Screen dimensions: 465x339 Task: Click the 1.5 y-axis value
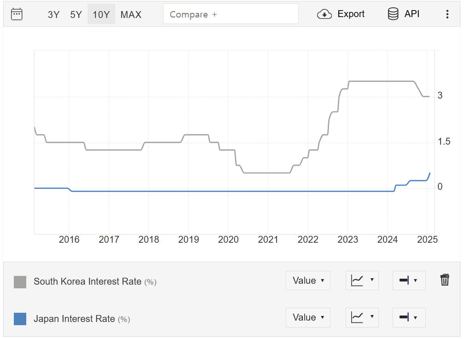[x=444, y=142]
